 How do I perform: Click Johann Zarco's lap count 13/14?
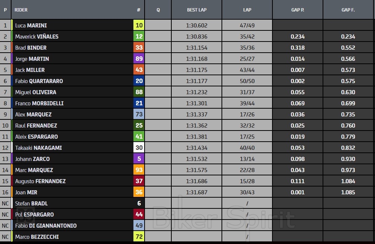[247, 159]
